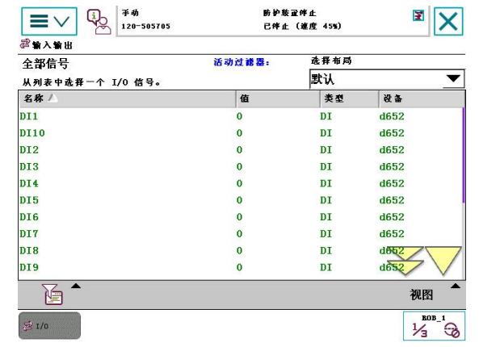
Task: Toggle the value of signal DI5
Action: click(x=239, y=200)
